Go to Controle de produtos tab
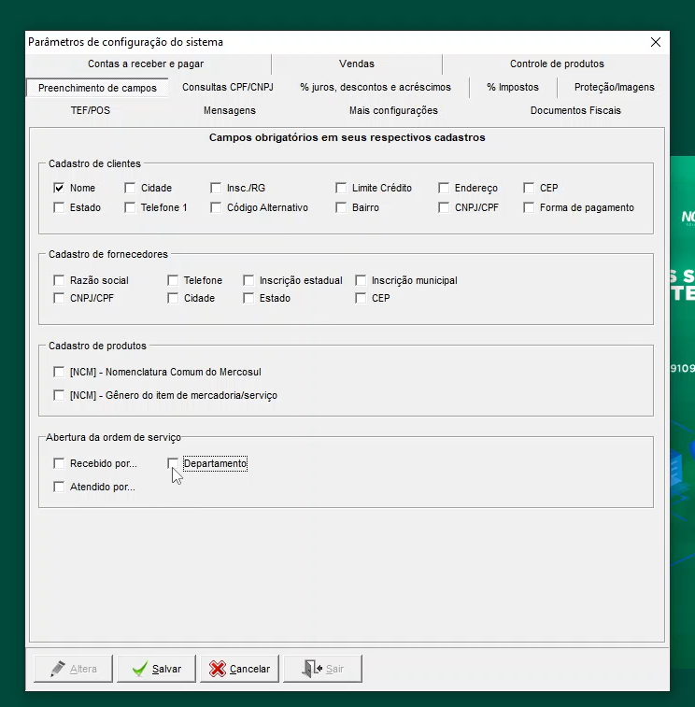Screen dimensions: 695x707 pos(557,64)
